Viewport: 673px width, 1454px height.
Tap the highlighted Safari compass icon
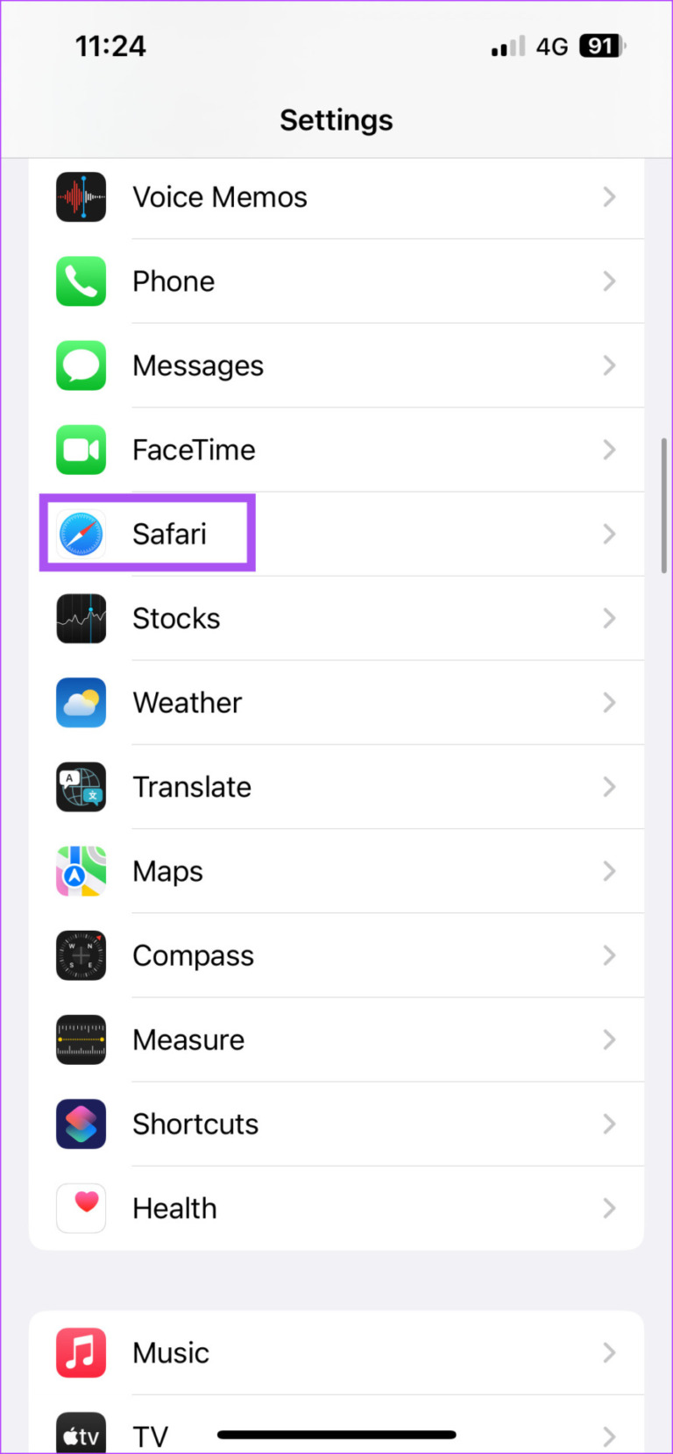pyautogui.click(x=81, y=534)
